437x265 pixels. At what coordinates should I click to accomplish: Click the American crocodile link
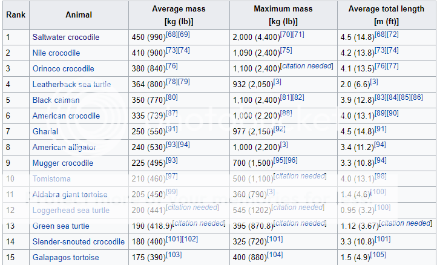point(66,116)
